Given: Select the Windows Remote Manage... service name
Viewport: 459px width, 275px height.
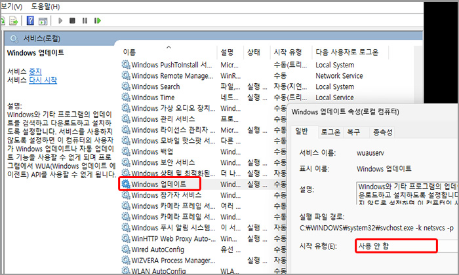Looking at the screenshot, I should (x=172, y=76).
